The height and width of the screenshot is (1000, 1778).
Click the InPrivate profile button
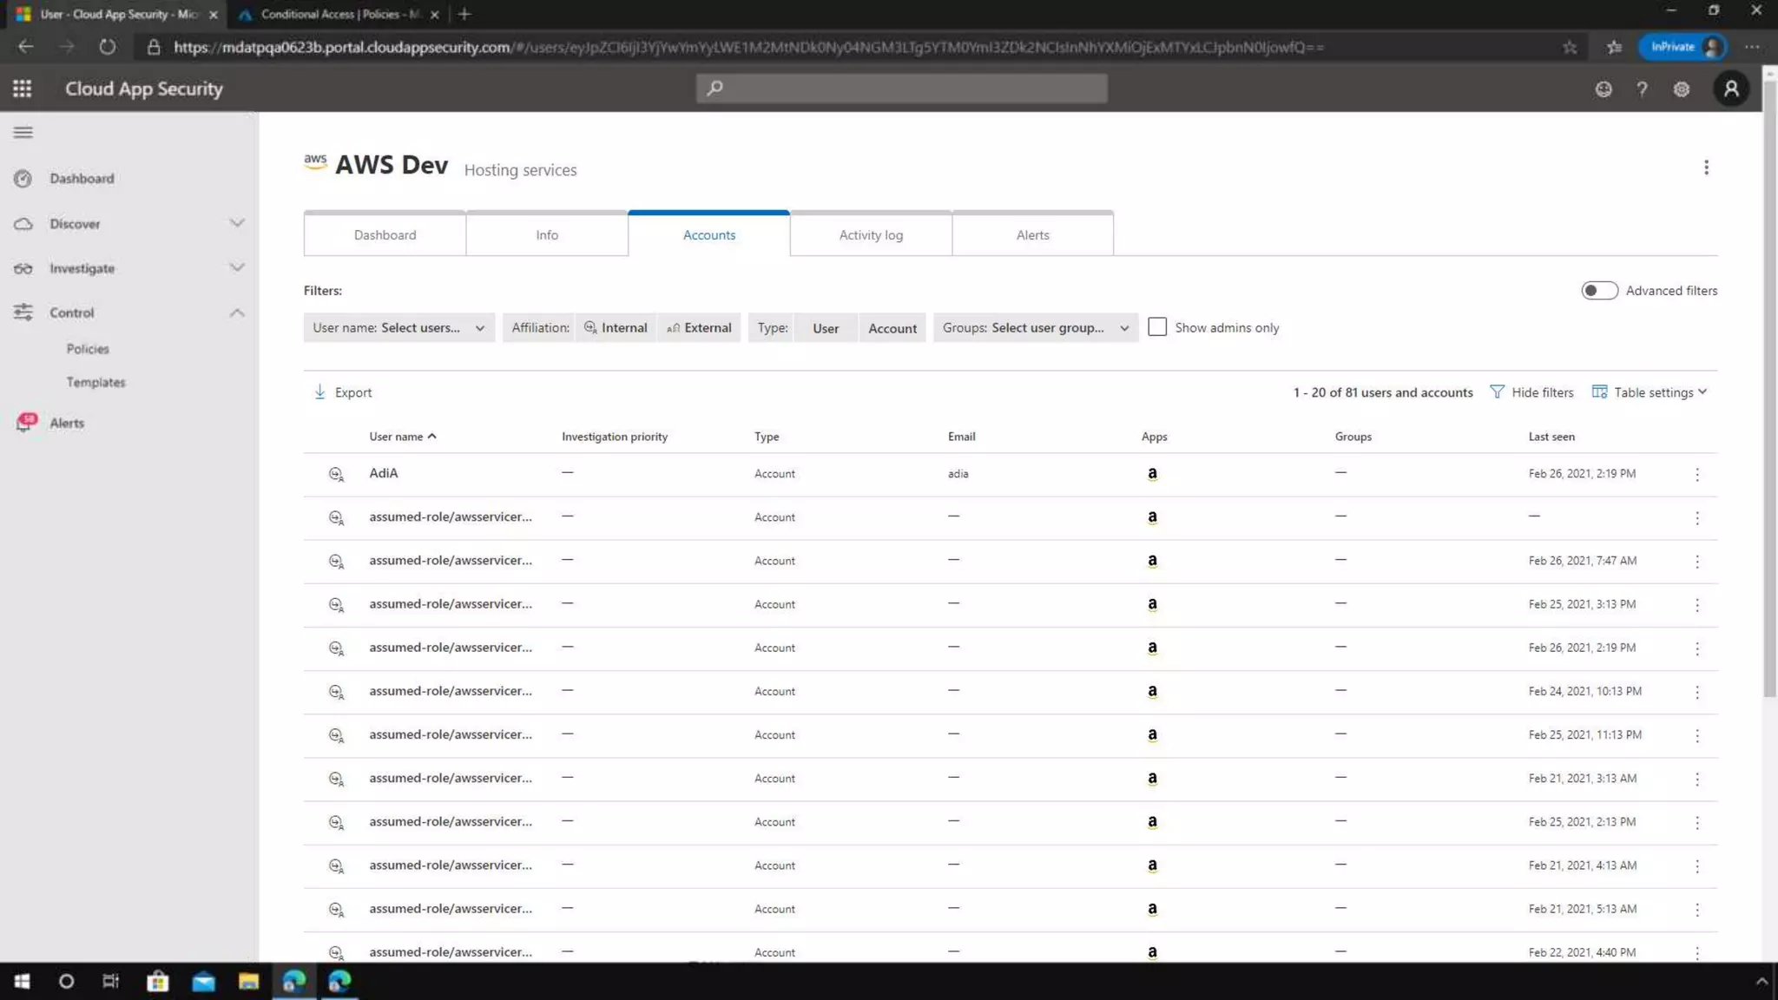tap(1682, 47)
